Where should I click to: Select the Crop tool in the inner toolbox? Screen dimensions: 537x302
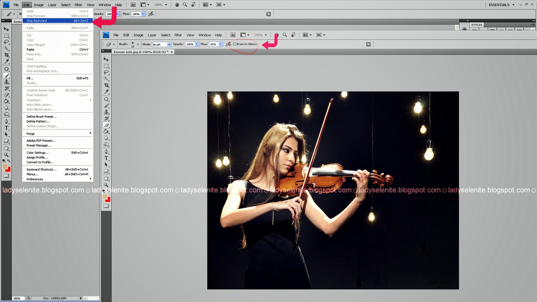point(106,85)
